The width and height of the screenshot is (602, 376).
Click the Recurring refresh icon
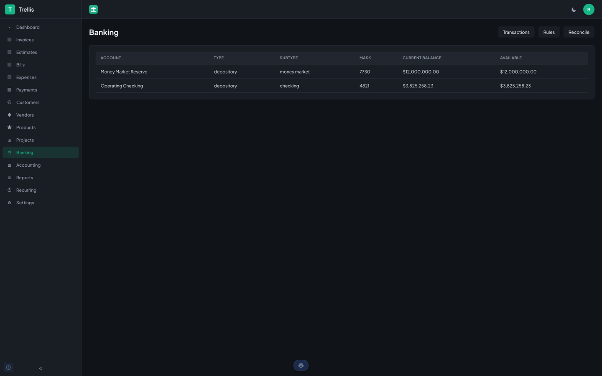point(9,190)
